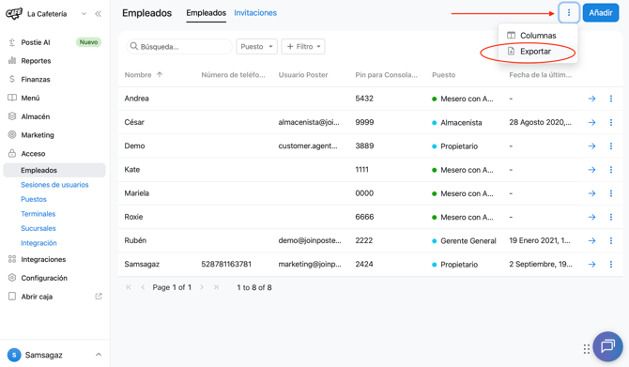Click the Reportes bar-chart icon
This screenshot has width=629, height=367.
(x=12, y=61)
